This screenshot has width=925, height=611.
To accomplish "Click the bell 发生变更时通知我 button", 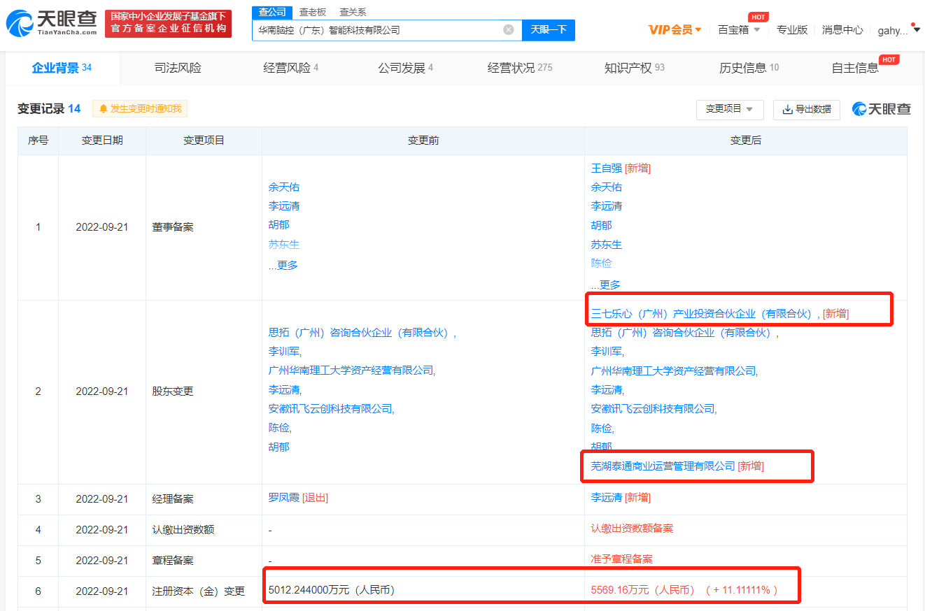I will click(x=140, y=109).
